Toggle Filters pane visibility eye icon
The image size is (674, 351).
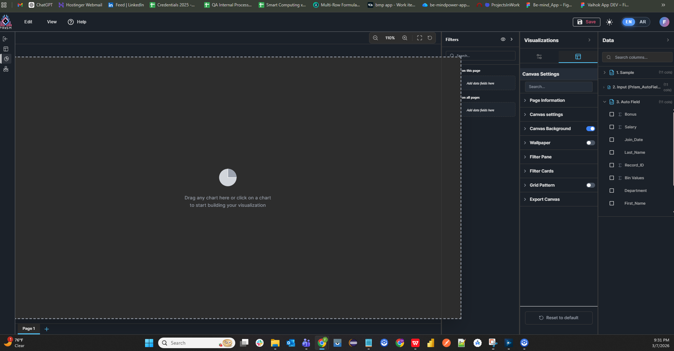[x=503, y=40]
